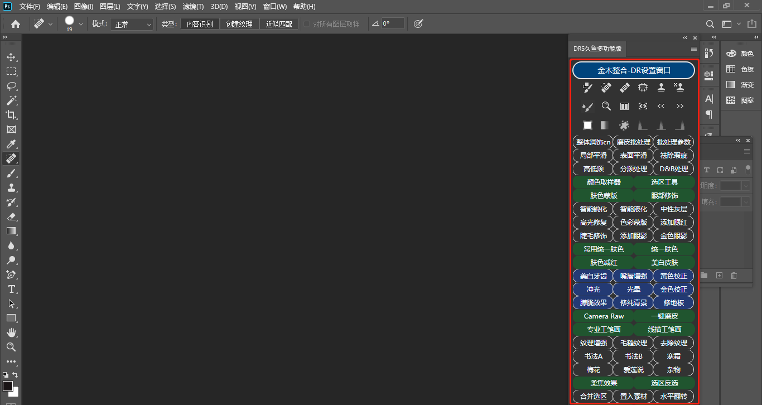Viewport: 762px width, 405px height.
Task: Click the Camera Raw button
Action: tap(604, 316)
